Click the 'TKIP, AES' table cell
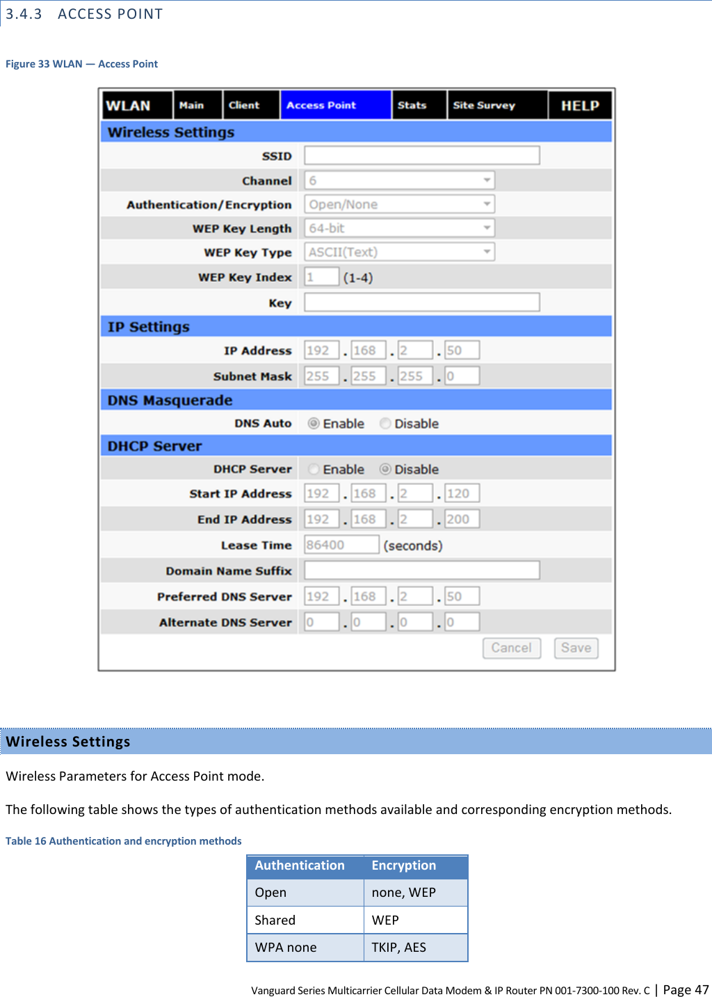712x997 pixels. tap(416, 948)
